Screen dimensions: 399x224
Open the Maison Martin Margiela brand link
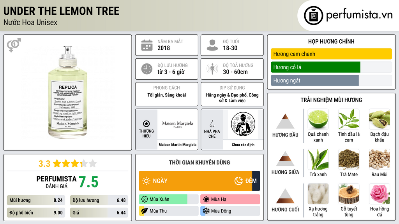[x=178, y=145]
